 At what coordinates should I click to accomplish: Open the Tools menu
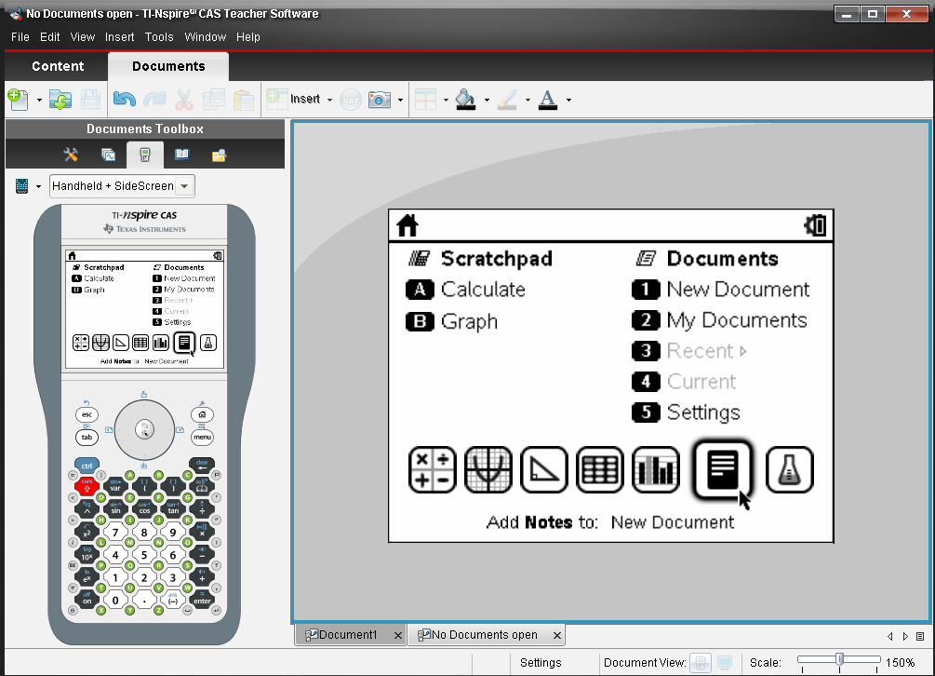(159, 37)
